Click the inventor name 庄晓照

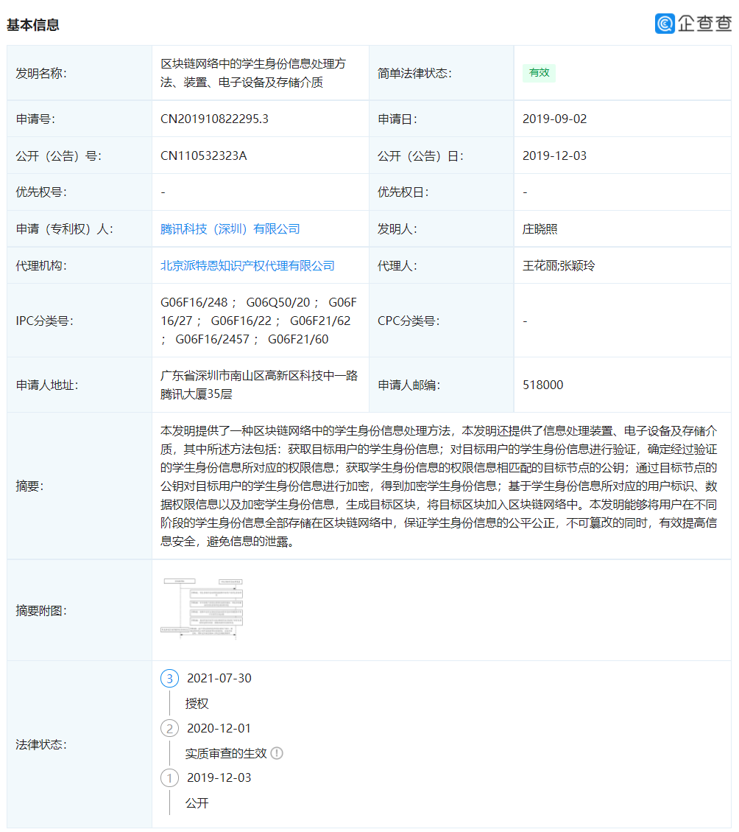[x=542, y=228]
